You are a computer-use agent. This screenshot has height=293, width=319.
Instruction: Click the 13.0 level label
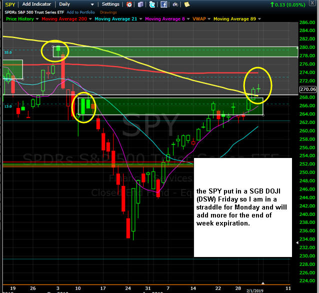point(8,106)
